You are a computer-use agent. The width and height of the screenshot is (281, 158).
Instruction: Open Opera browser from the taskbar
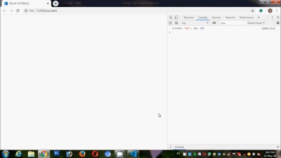[95, 154]
